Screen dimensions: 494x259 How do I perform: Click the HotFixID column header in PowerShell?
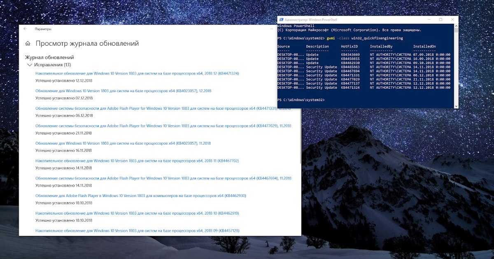349,46
